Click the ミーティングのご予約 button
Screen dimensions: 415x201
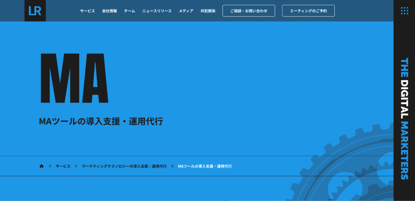pos(308,11)
